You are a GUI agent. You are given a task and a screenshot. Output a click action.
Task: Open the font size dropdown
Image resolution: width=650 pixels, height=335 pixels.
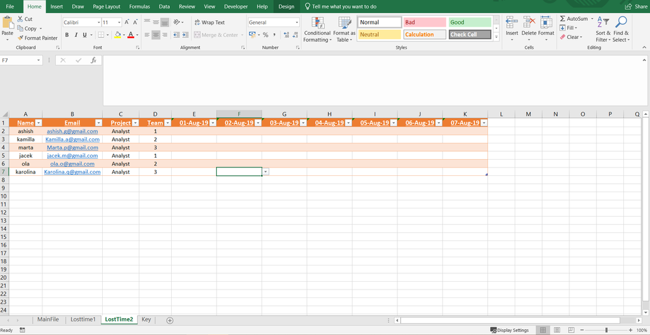pos(119,22)
